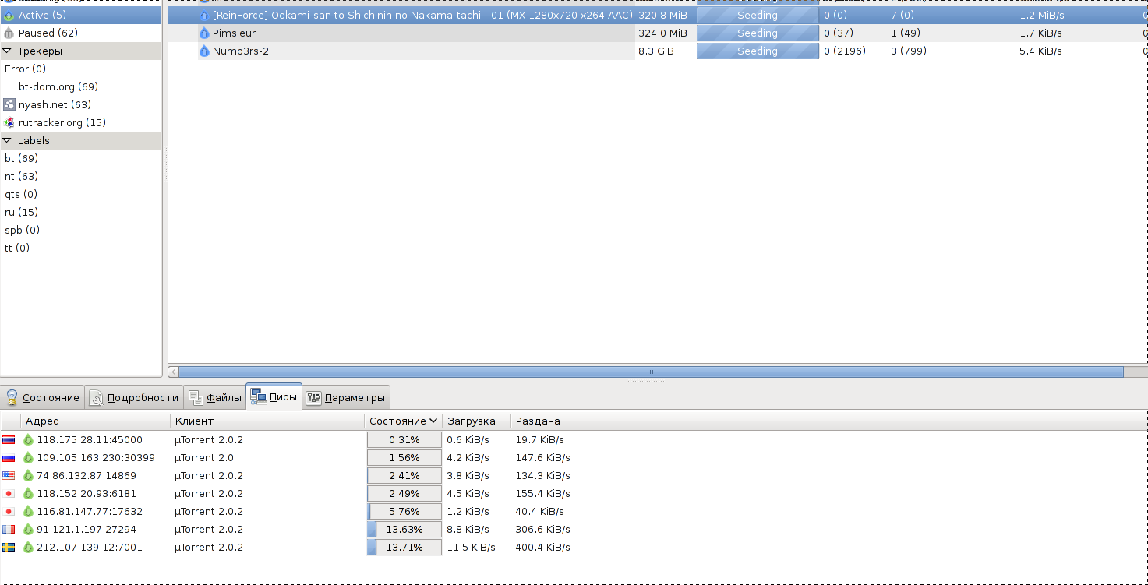Image resolution: width=1148 pixels, height=585 pixels.
Task: Click Swedish flag of peer 212.107.139.12
Action: click(x=9, y=547)
